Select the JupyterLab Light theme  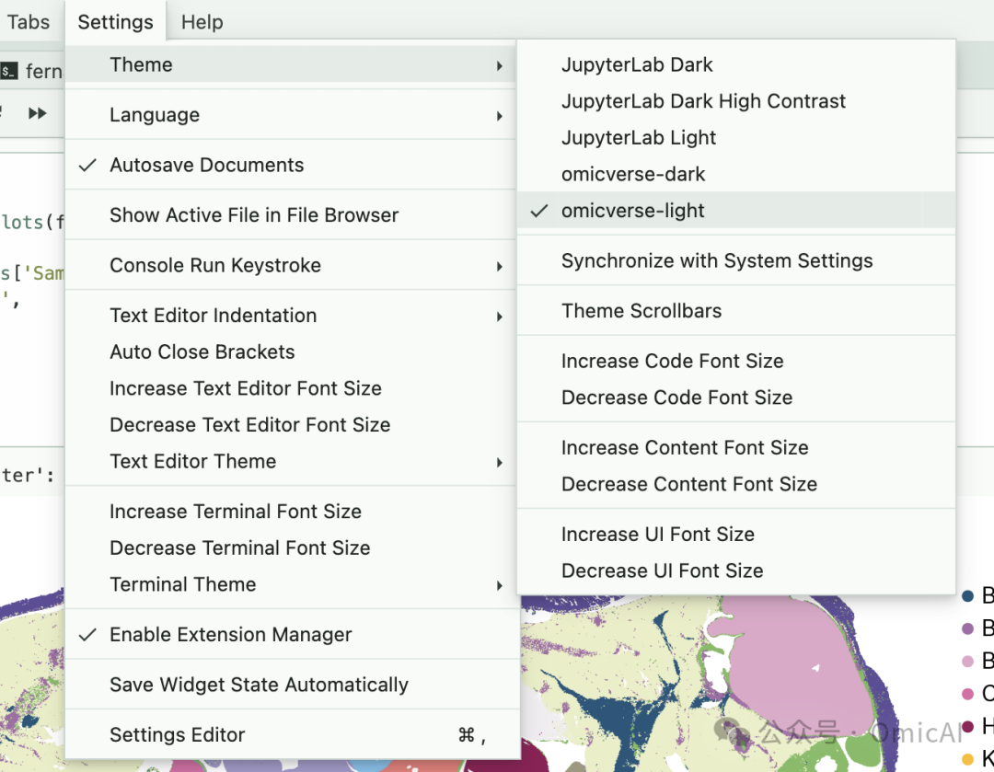736,137
